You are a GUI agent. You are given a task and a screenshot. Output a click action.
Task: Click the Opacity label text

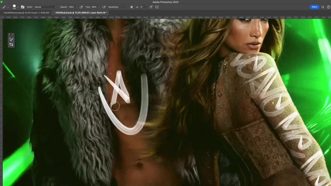click(64, 7)
